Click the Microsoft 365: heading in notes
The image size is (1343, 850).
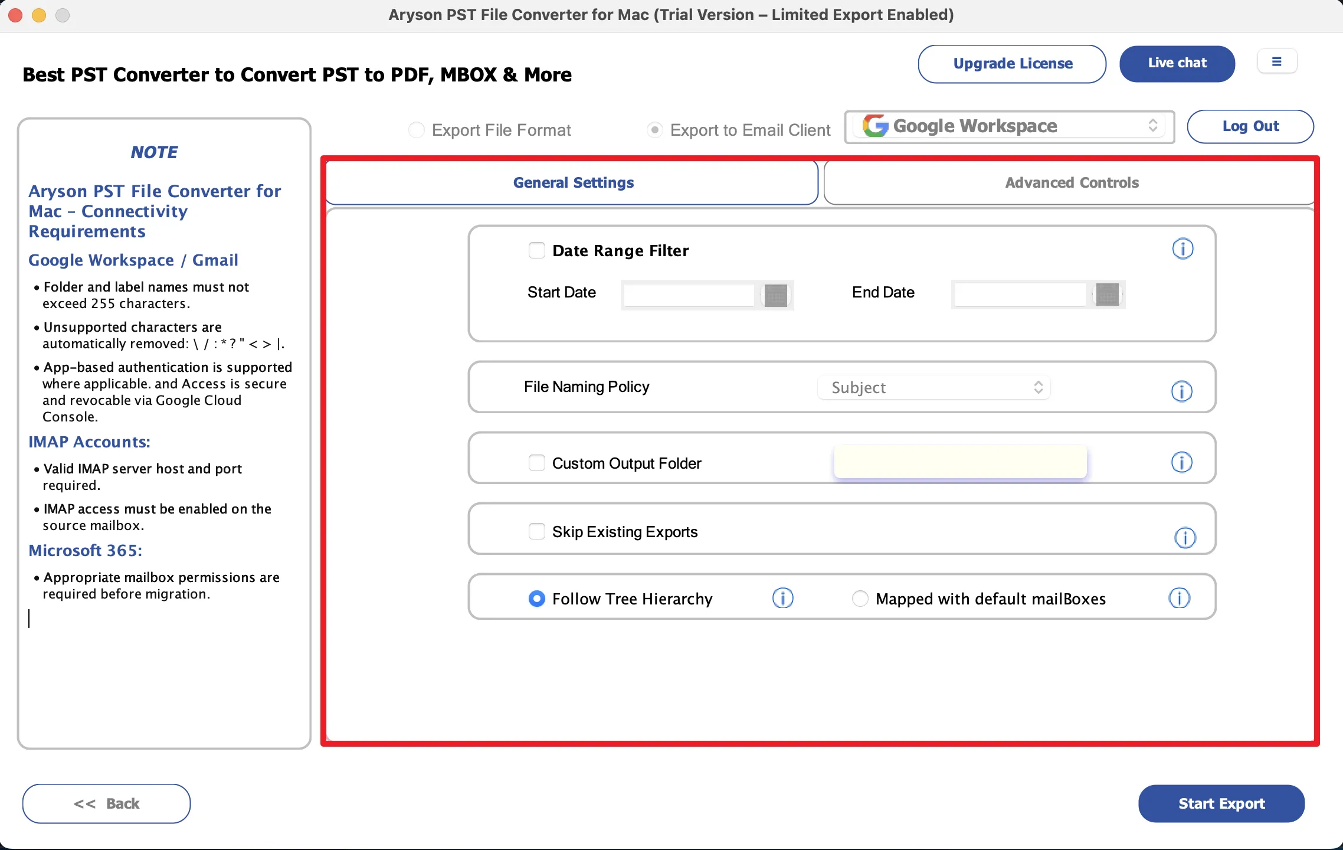click(x=86, y=551)
